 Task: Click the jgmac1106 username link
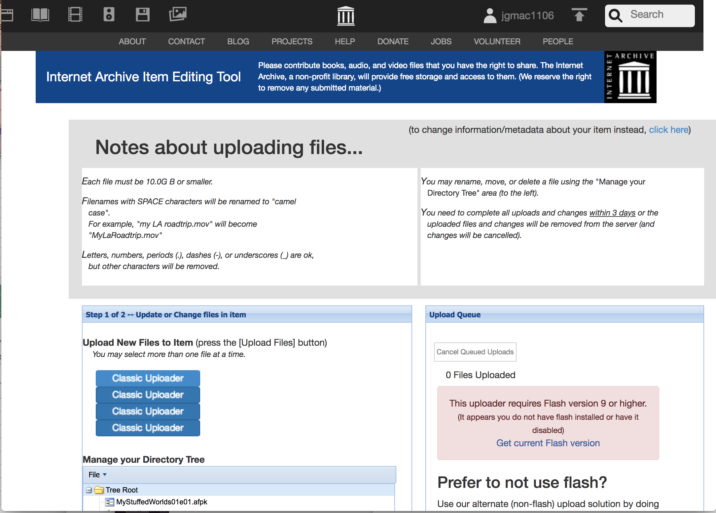tap(527, 16)
